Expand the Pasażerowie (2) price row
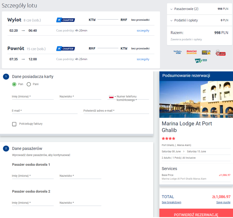This screenshot has height=218, width=233. [199, 9]
